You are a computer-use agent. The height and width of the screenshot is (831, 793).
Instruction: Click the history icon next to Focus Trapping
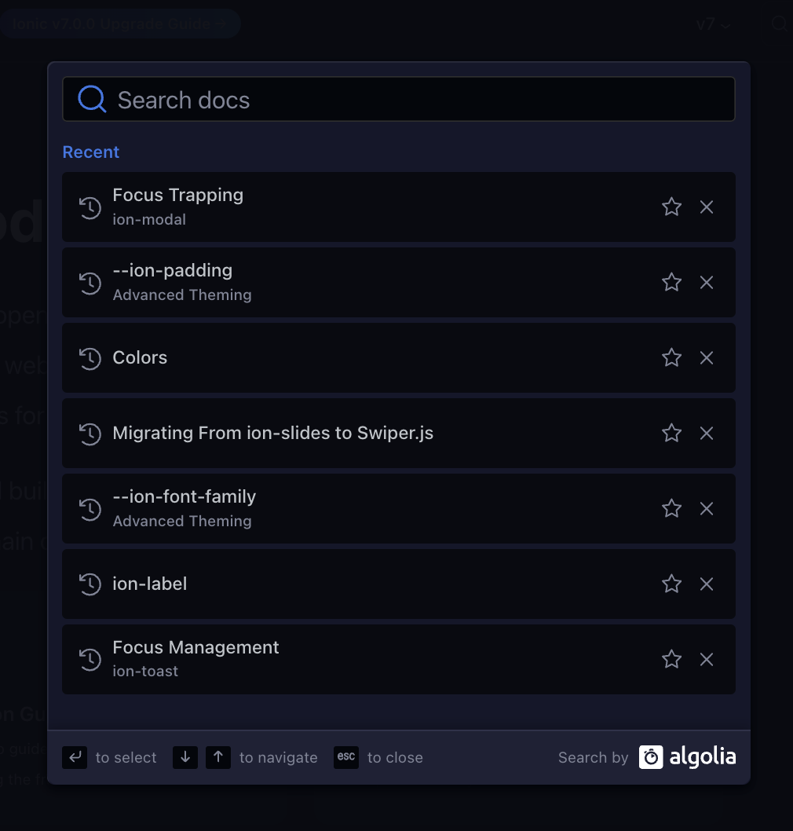[x=90, y=207]
